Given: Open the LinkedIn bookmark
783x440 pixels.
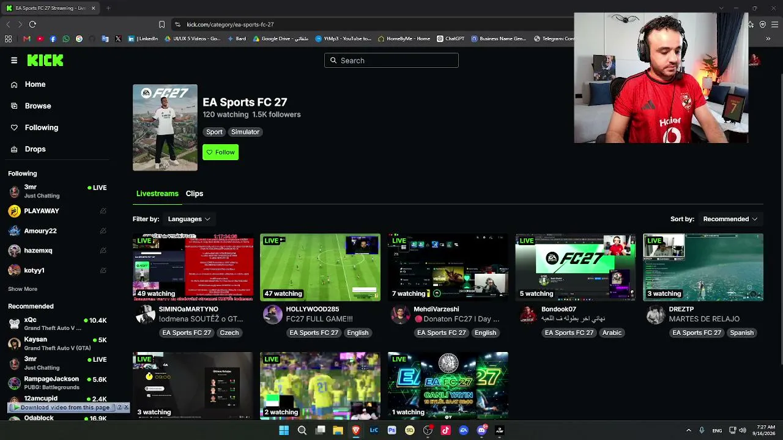Looking at the screenshot, I should coord(143,38).
